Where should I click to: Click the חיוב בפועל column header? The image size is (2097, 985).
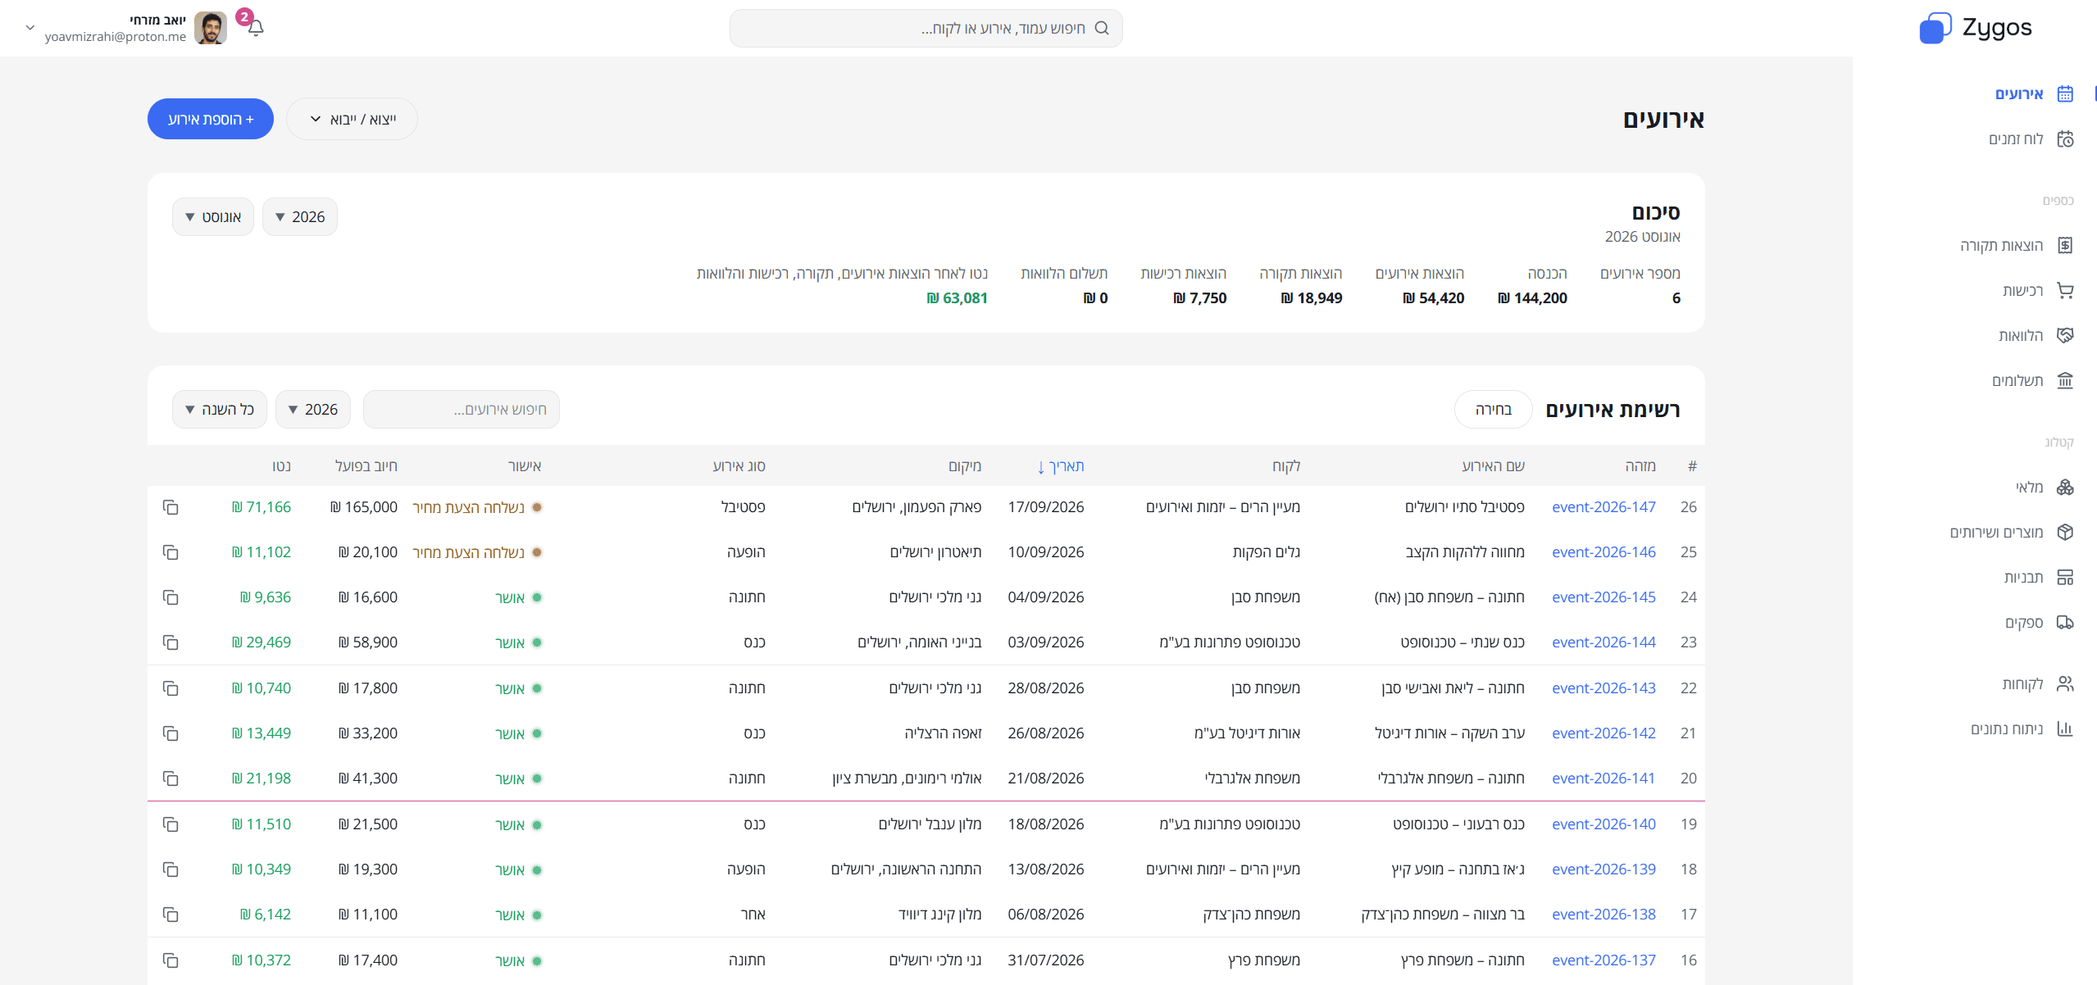366,466
